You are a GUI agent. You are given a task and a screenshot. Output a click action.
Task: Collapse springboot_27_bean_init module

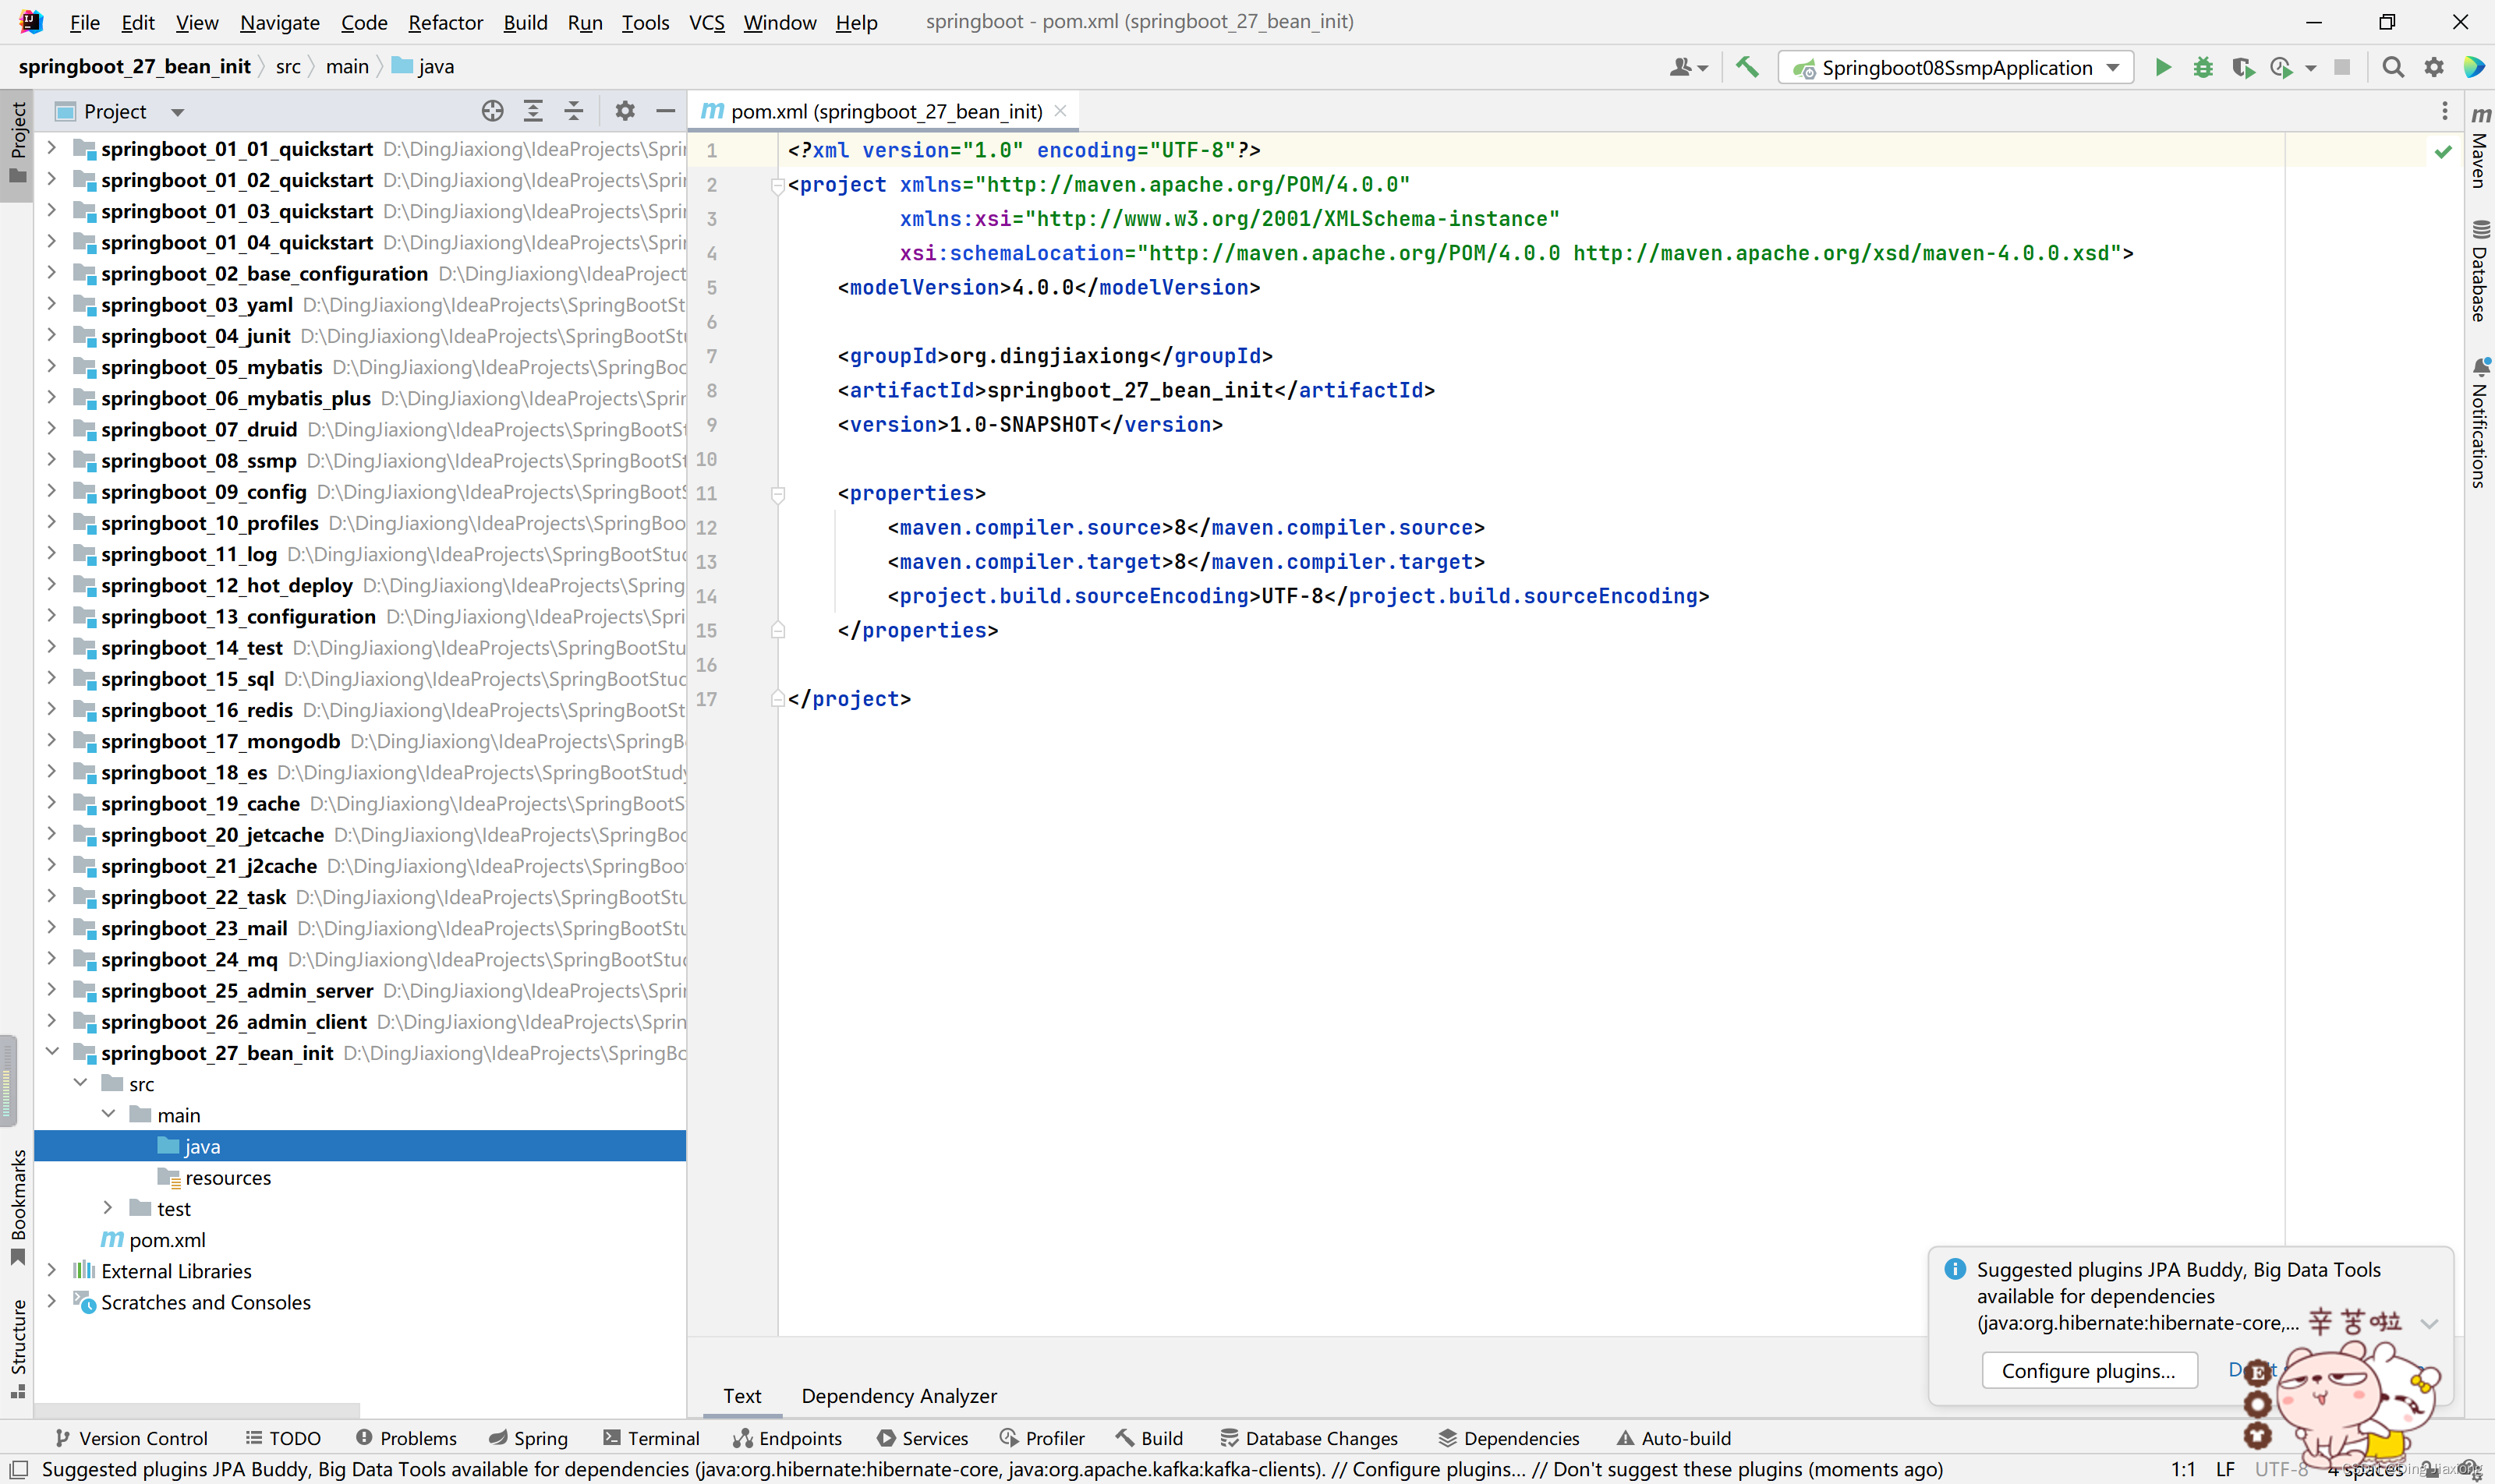click(52, 1052)
